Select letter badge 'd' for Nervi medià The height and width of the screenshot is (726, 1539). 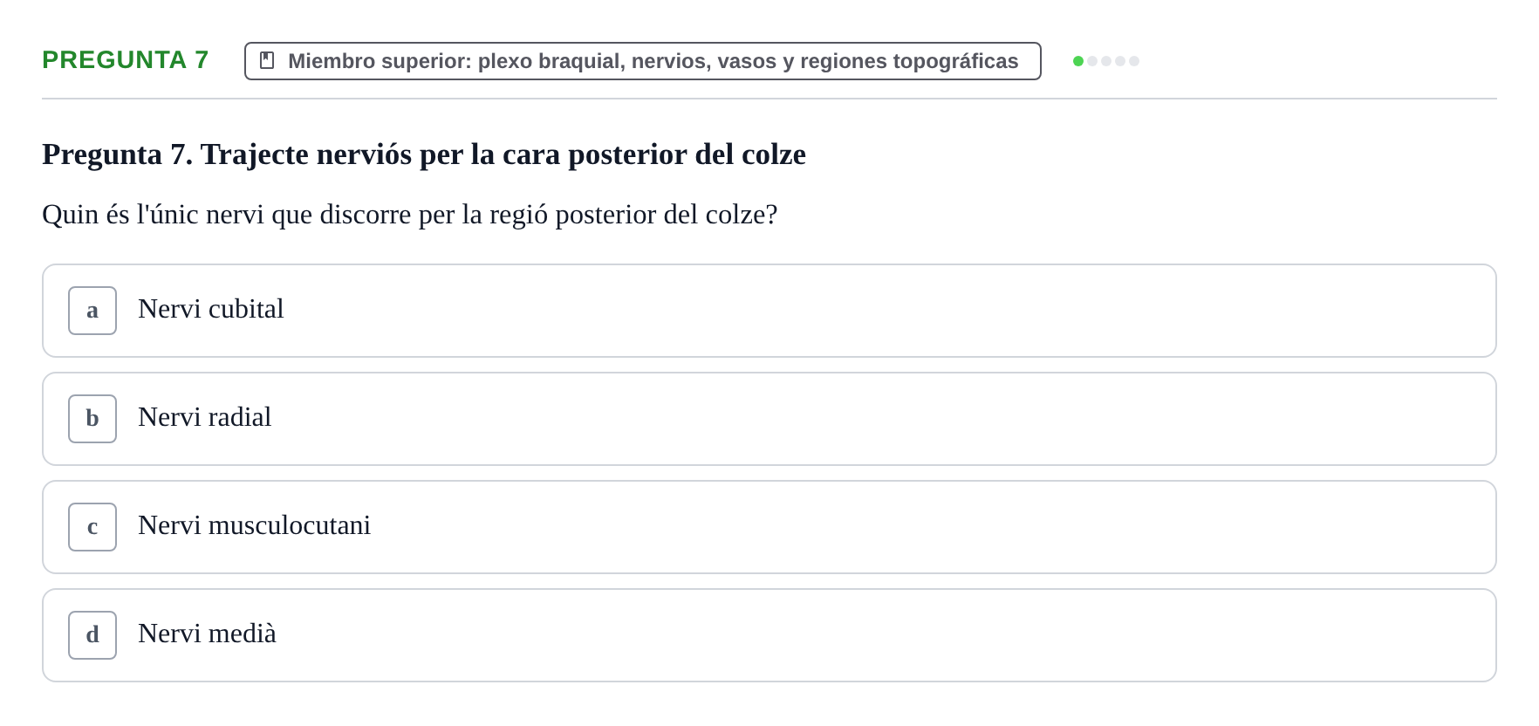tap(92, 635)
